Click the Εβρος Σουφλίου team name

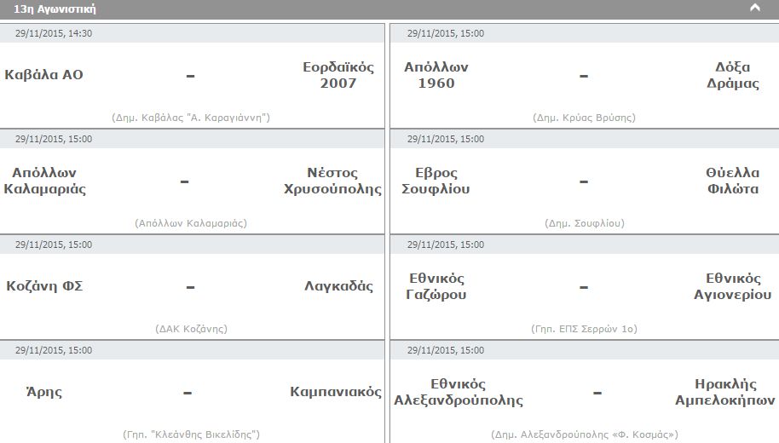click(436, 181)
